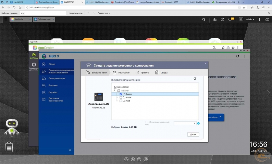Select the NAS3E2F5E root tree item
272x164 pixels.
click(x=121, y=87)
